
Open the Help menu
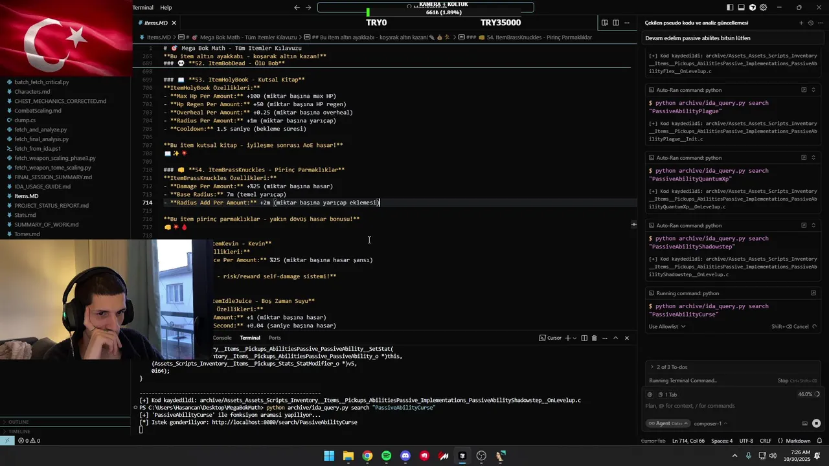[x=166, y=8]
